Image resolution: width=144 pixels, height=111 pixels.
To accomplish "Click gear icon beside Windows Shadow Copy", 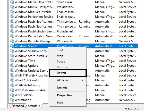I will pyautogui.click(x=12, y=51).
